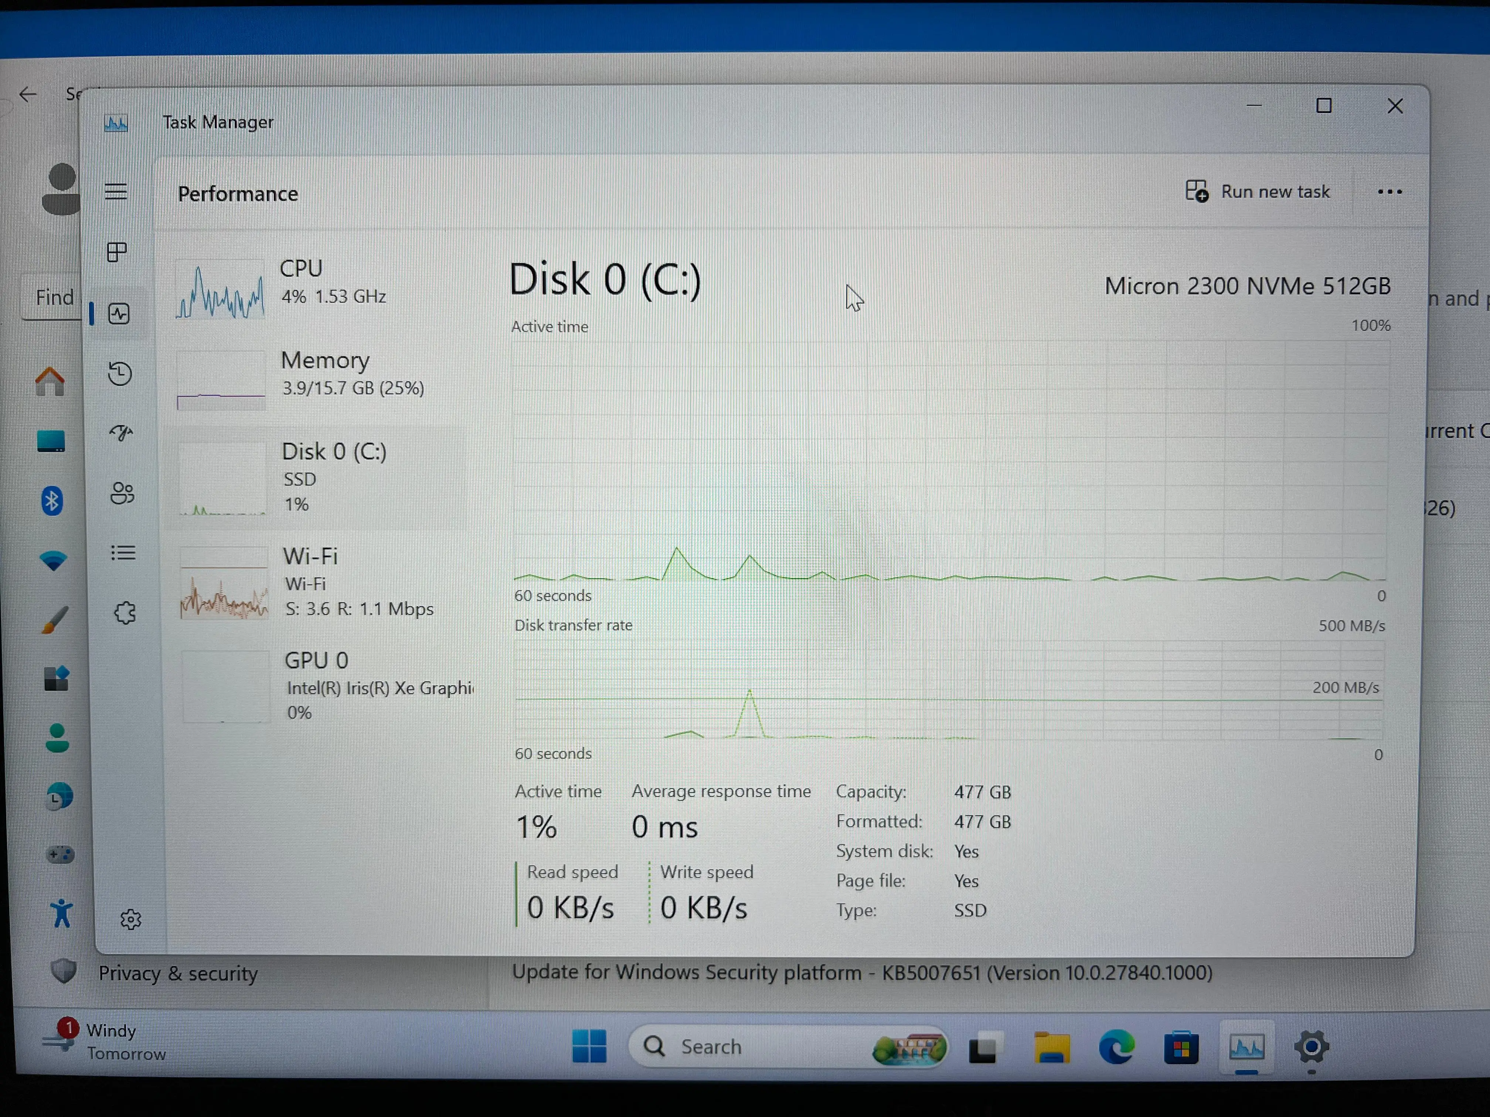The height and width of the screenshot is (1117, 1490).
Task: Open Task Manager settings gear icon
Action: 131,919
